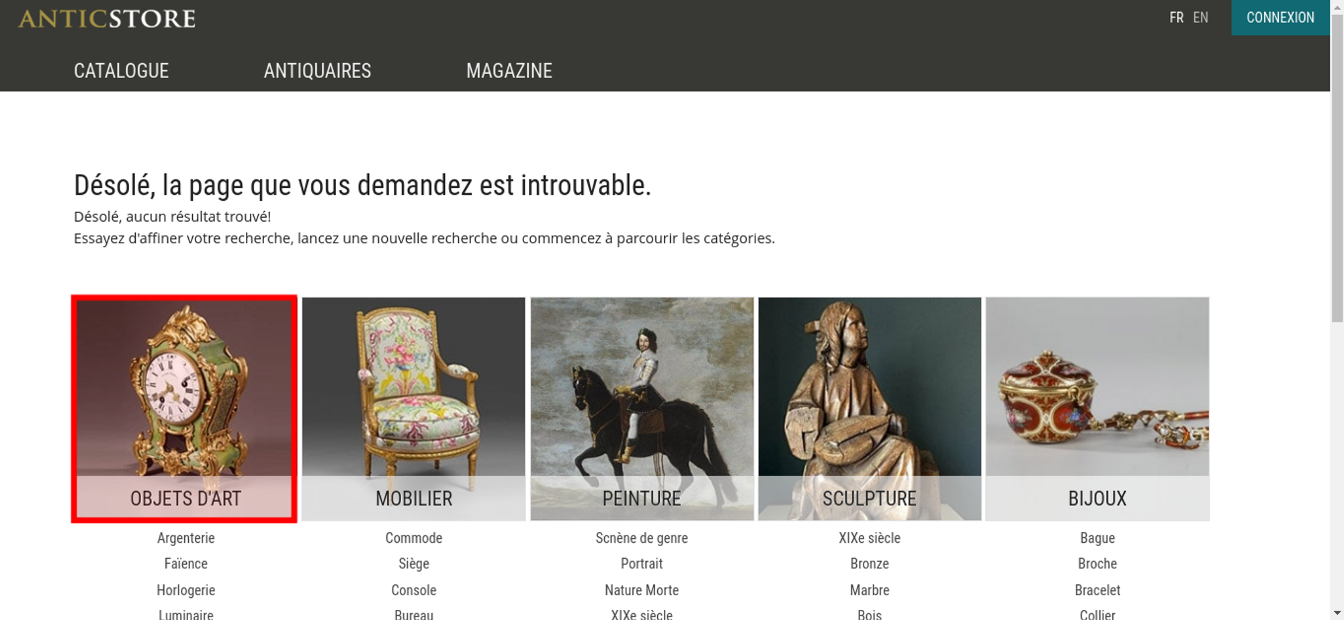The width and height of the screenshot is (1344, 620).
Task: Open the Sculpture category thumbnail
Action: tap(870, 408)
